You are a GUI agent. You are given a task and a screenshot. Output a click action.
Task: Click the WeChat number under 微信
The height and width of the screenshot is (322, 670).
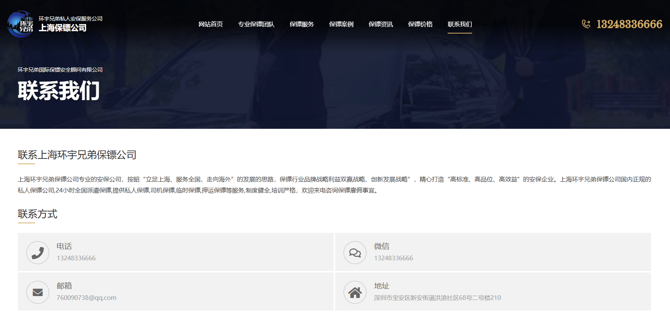click(394, 258)
